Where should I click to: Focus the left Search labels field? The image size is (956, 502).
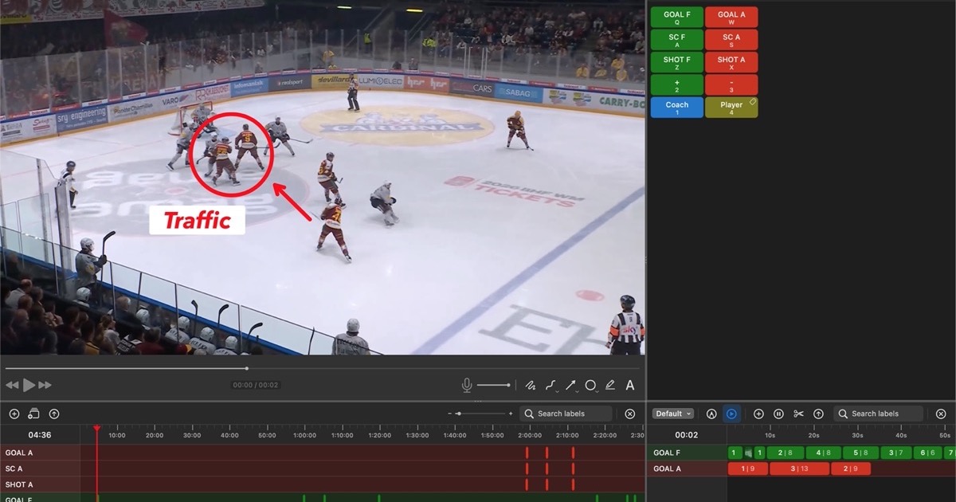[x=566, y=414]
